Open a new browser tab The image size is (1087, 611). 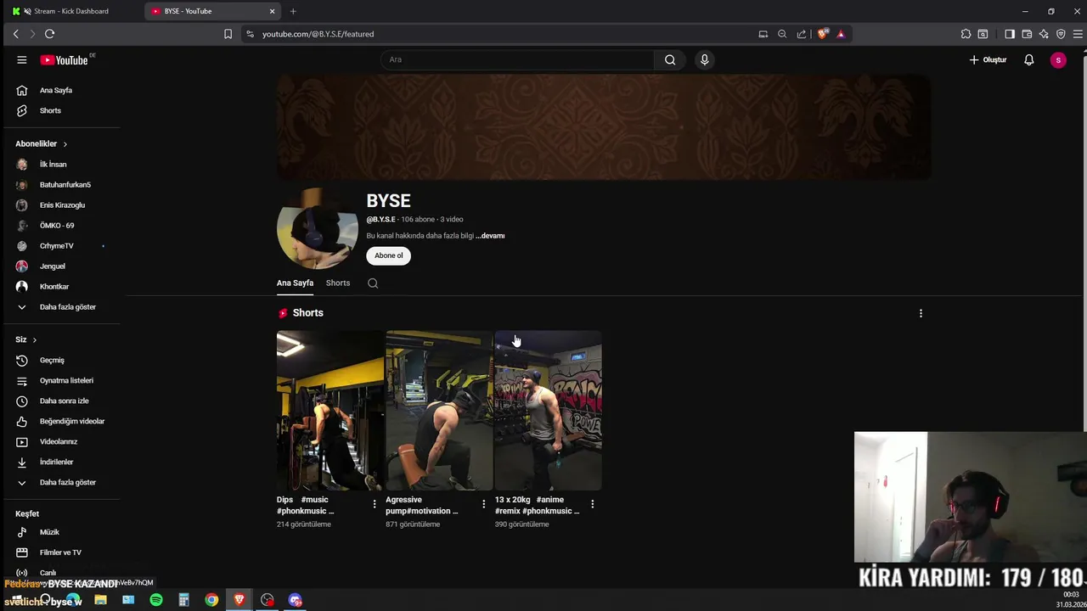click(x=293, y=11)
